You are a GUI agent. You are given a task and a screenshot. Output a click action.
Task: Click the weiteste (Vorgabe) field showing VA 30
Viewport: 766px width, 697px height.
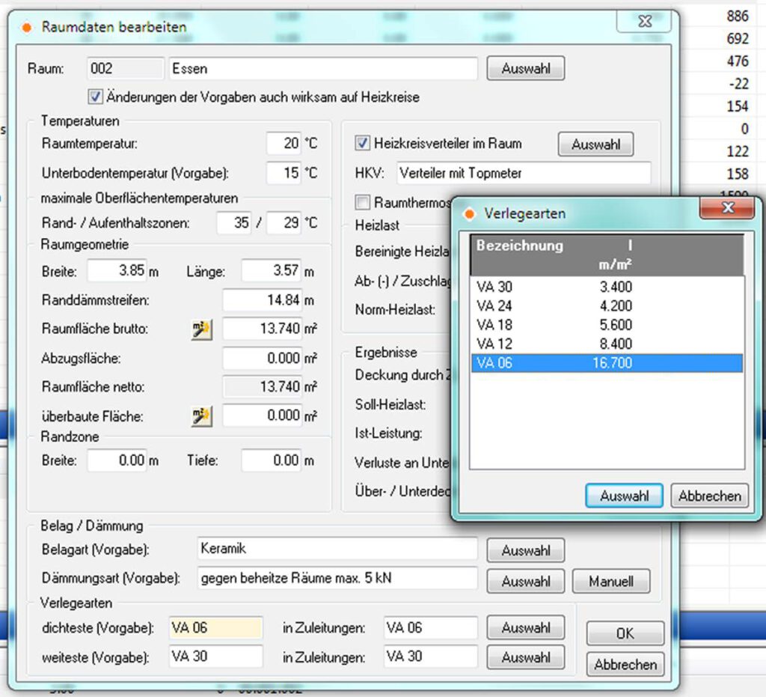click(215, 656)
